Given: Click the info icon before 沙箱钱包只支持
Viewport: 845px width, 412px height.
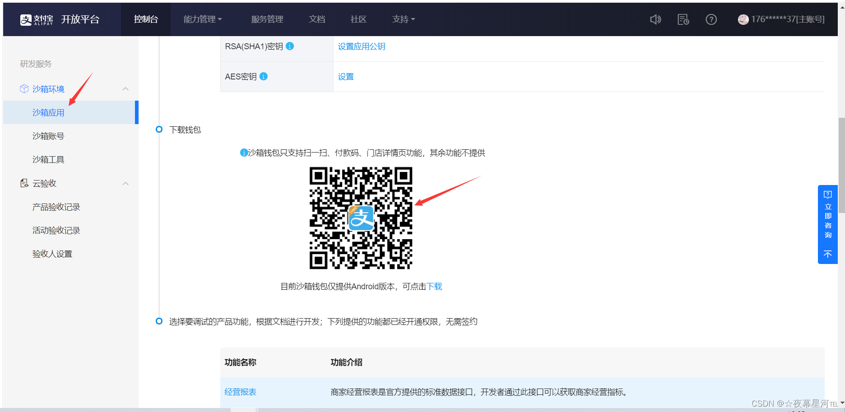Looking at the screenshot, I should (x=244, y=153).
